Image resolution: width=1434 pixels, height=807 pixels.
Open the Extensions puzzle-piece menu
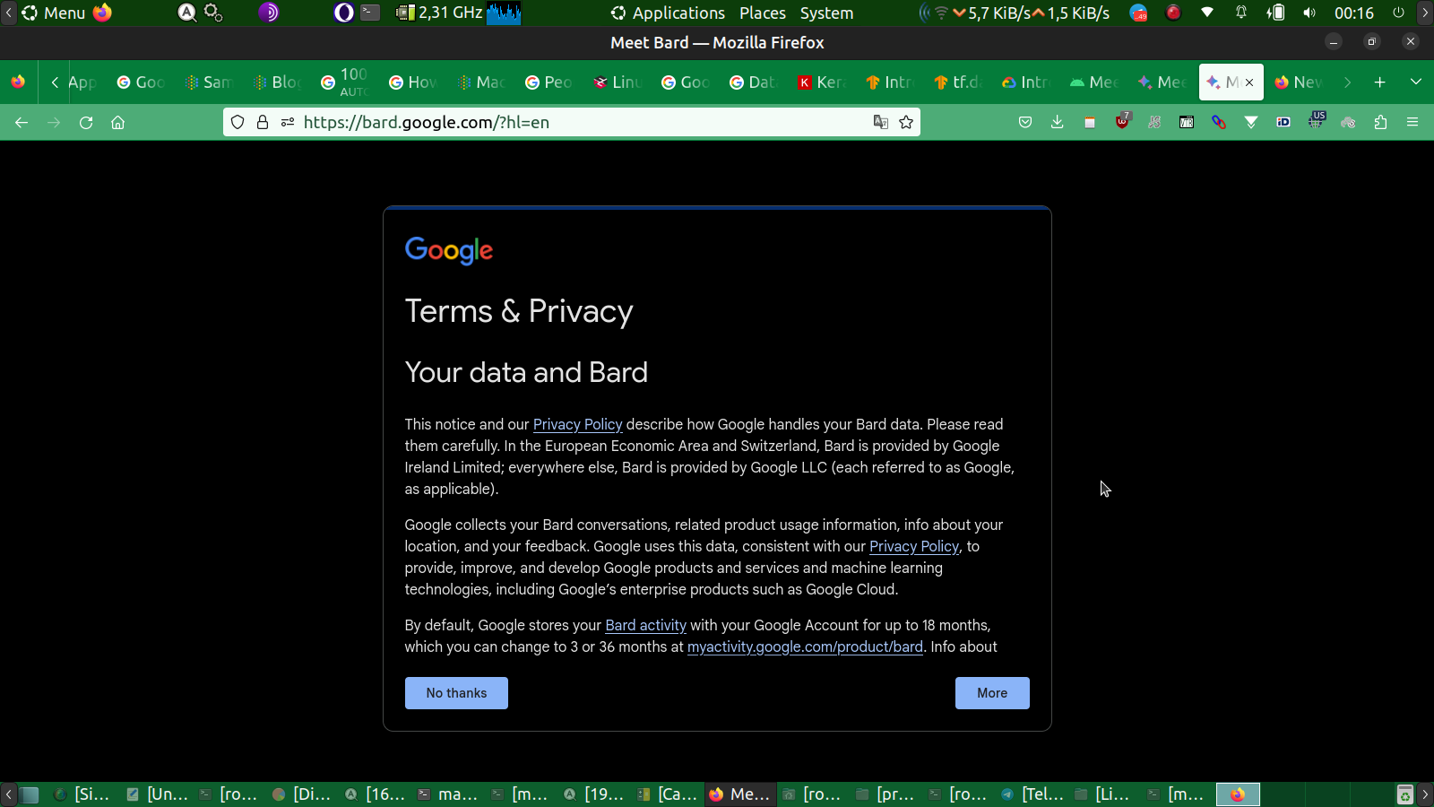coord(1380,123)
